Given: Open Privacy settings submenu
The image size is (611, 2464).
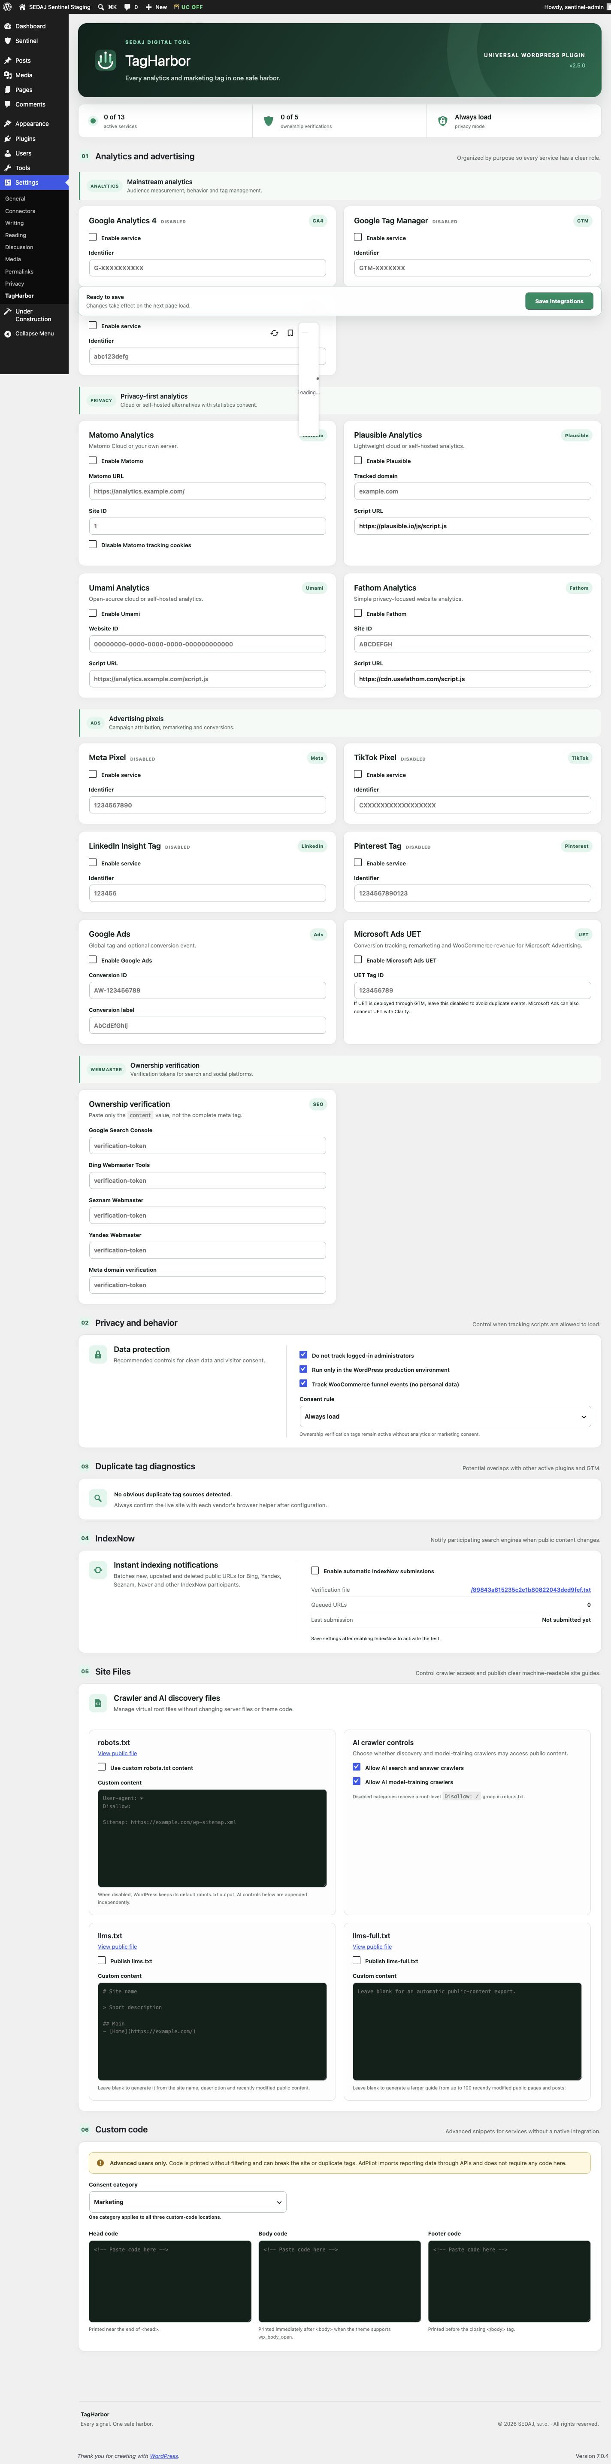Looking at the screenshot, I should (x=14, y=284).
